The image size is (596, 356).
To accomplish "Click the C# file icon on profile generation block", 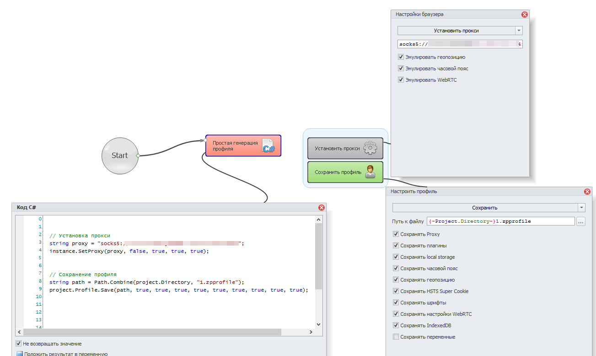I will coord(268,146).
